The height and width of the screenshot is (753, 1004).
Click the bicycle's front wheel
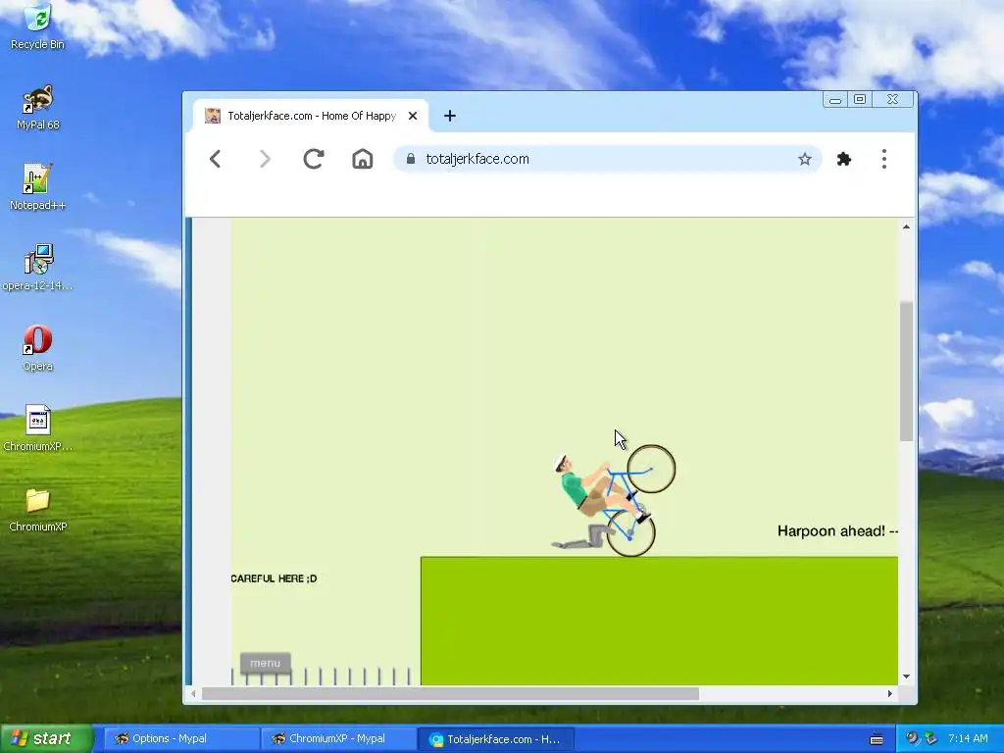pyautogui.click(x=651, y=469)
